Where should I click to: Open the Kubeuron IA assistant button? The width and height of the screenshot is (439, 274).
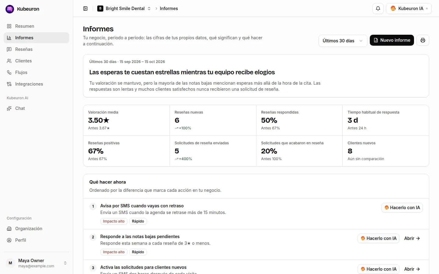(x=409, y=9)
